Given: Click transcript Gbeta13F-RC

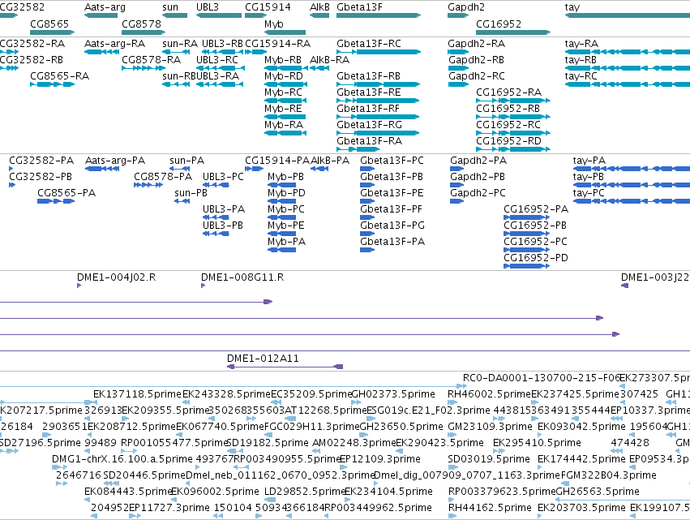Looking at the screenshot, I should pos(369,44).
